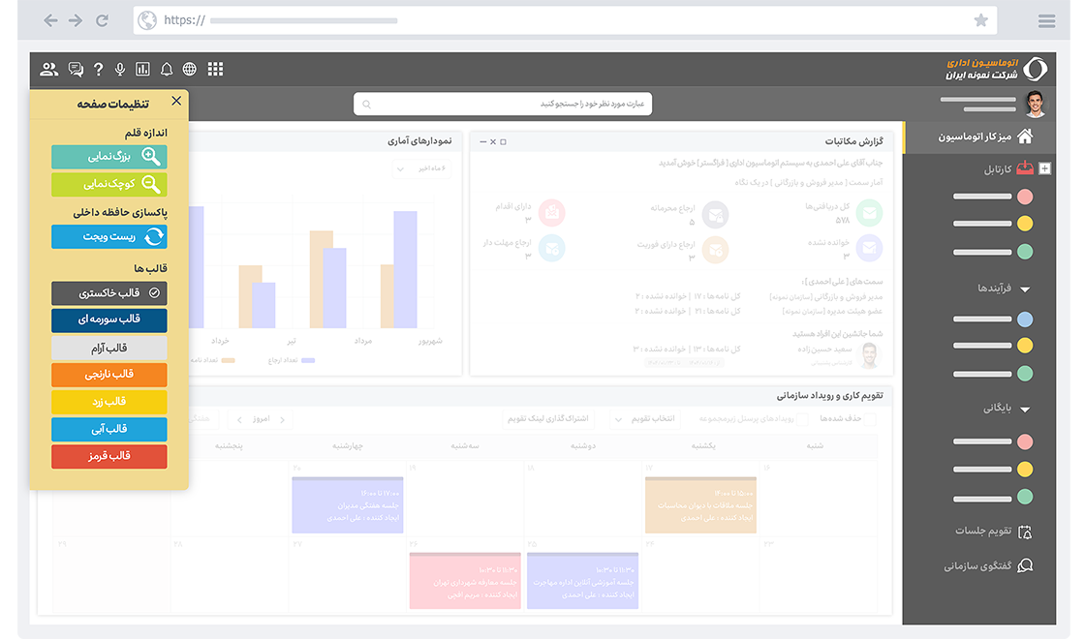
Task: Expand the کارتابل plus box
Action: (1044, 168)
